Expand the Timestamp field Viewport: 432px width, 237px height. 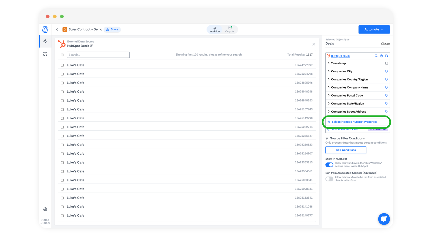pos(329,63)
